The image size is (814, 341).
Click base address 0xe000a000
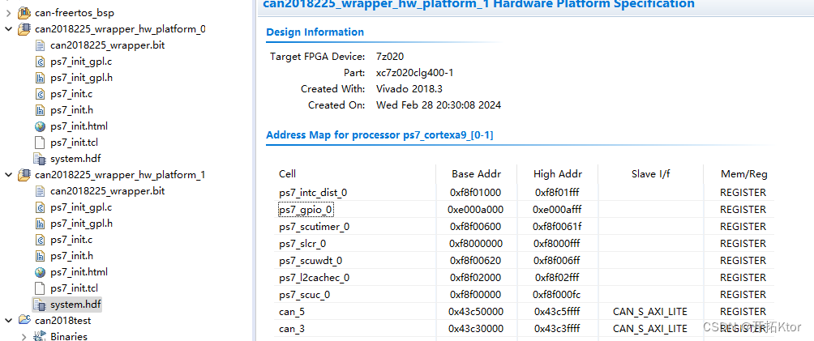[476, 210]
